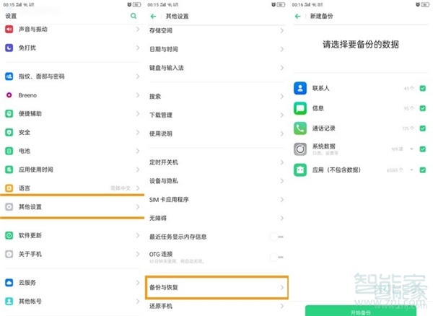
Task: Open 备份与恢复 entry
Action: [x=216, y=287]
